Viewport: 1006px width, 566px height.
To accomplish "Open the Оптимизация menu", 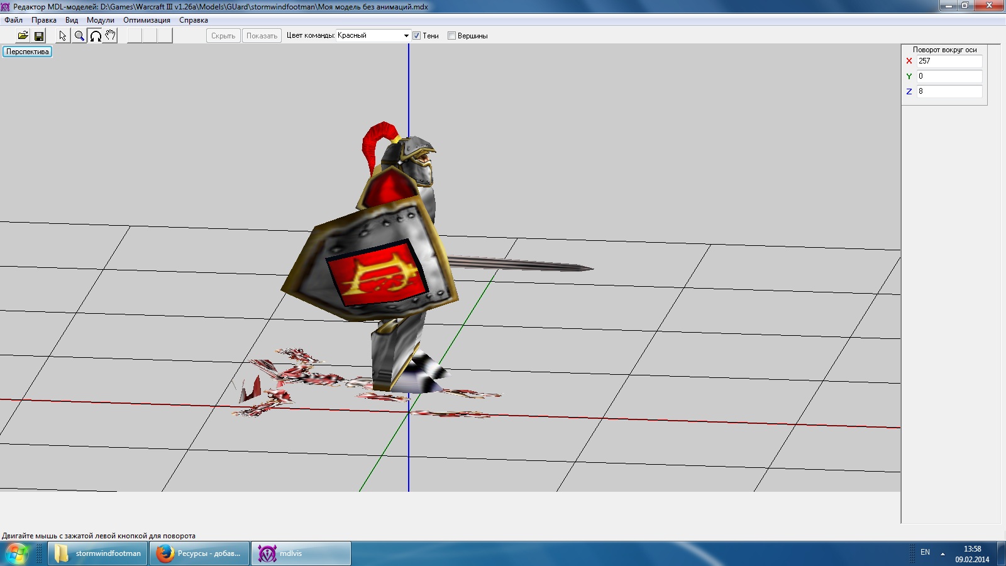I will point(146,20).
